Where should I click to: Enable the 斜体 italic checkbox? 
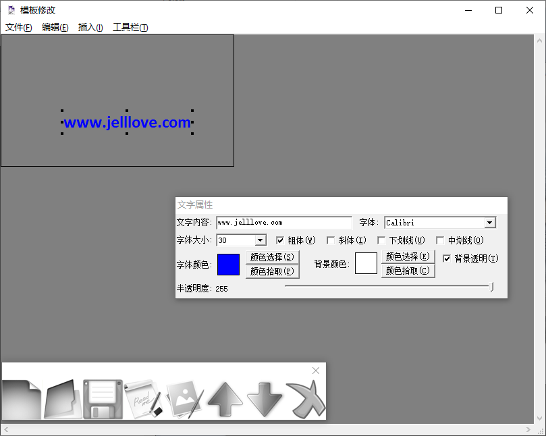coord(331,240)
